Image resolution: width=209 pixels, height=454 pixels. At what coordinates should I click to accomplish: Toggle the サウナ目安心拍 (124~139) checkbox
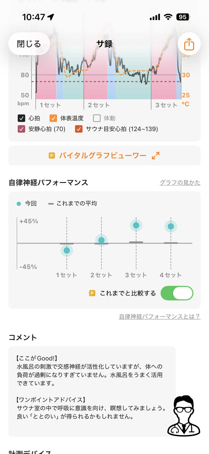[79, 129]
